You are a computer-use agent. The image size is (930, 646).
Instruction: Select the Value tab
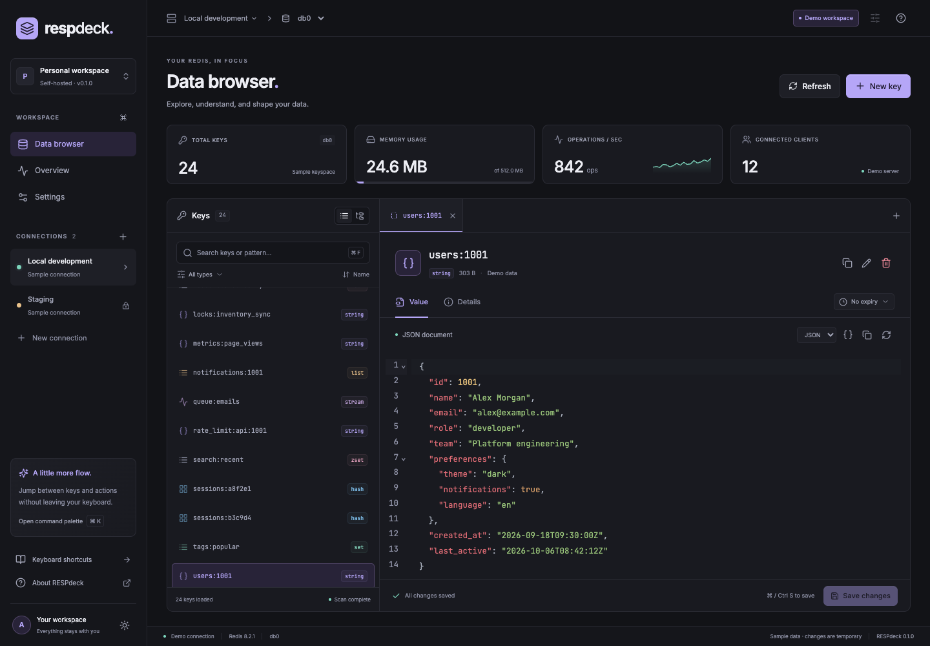(x=412, y=302)
